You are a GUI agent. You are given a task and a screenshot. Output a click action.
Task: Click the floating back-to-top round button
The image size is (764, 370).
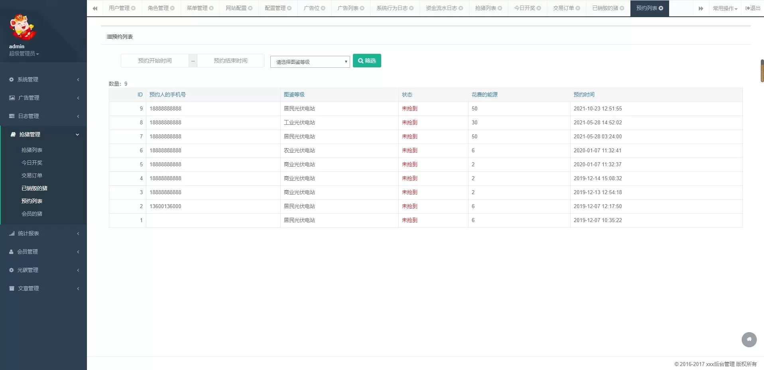pos(749,340)
